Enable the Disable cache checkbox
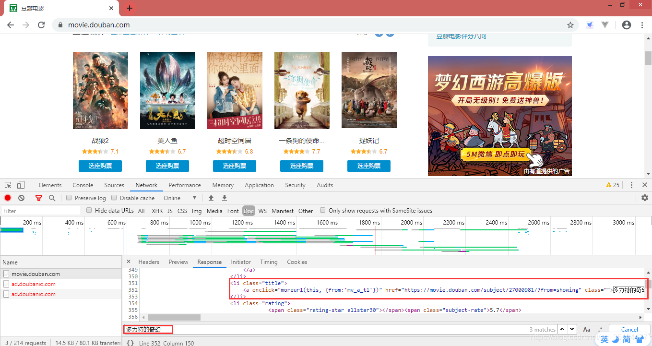 114,198
